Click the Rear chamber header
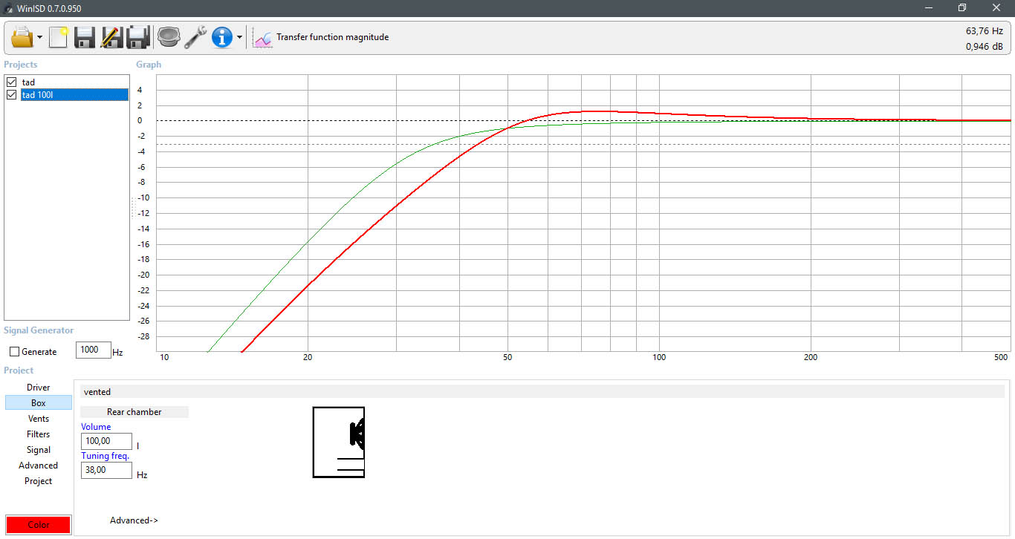This screenshot has height=539, width=1015. (134, 412)
